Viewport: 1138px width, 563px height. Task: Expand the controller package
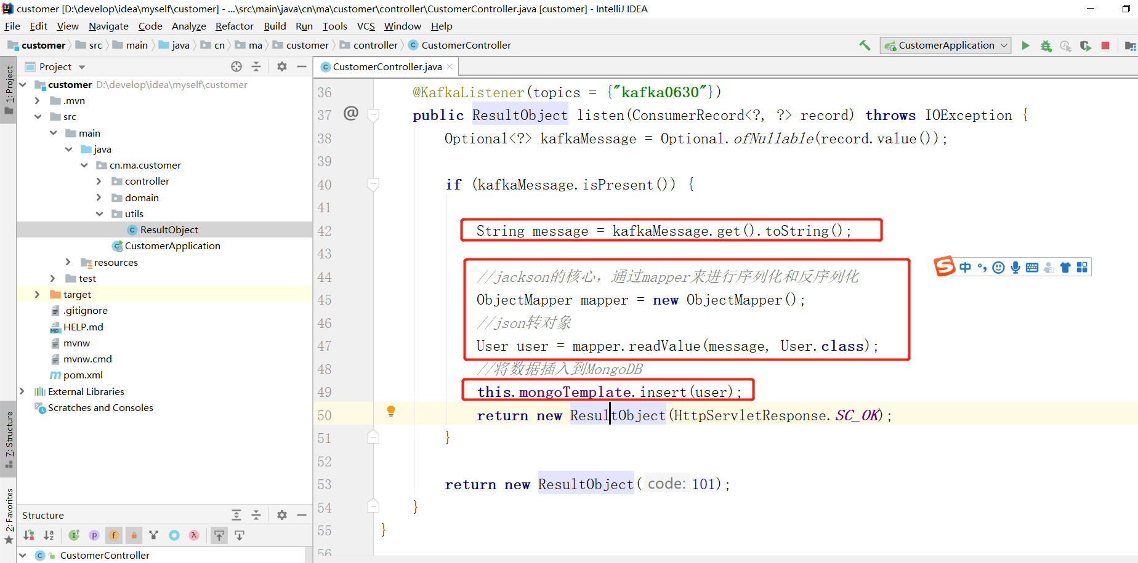click(x=99, y=182)
